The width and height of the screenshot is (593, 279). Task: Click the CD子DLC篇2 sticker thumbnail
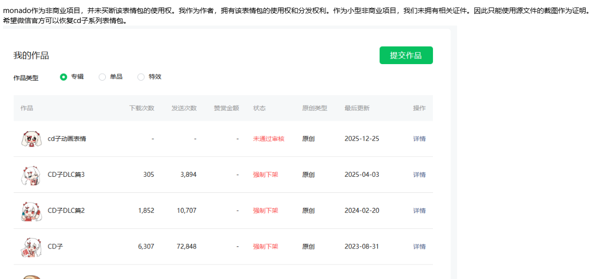coord(31,211)
